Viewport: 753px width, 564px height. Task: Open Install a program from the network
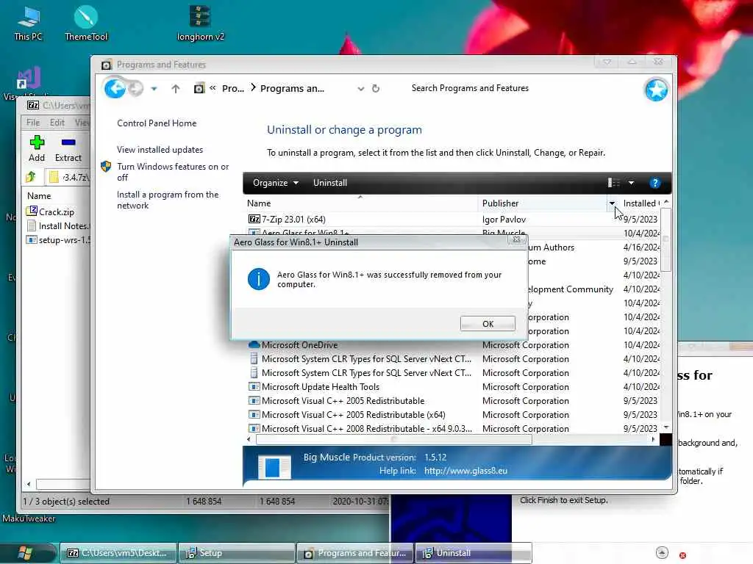tap(168, 200)
